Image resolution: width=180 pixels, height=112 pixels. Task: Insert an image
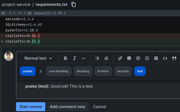click(x=129, y=58)
